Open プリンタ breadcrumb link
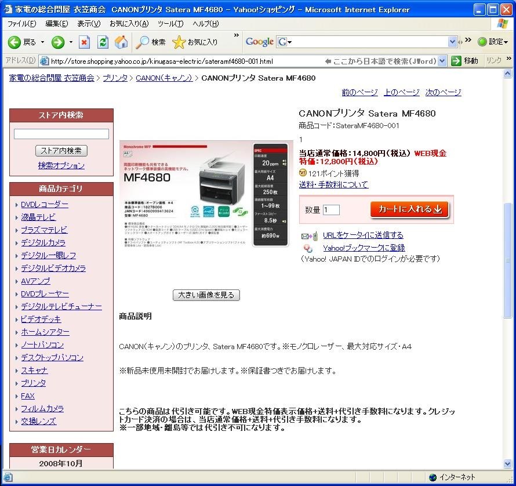This screenshot has width=516, height=486. tap(115, 78)
